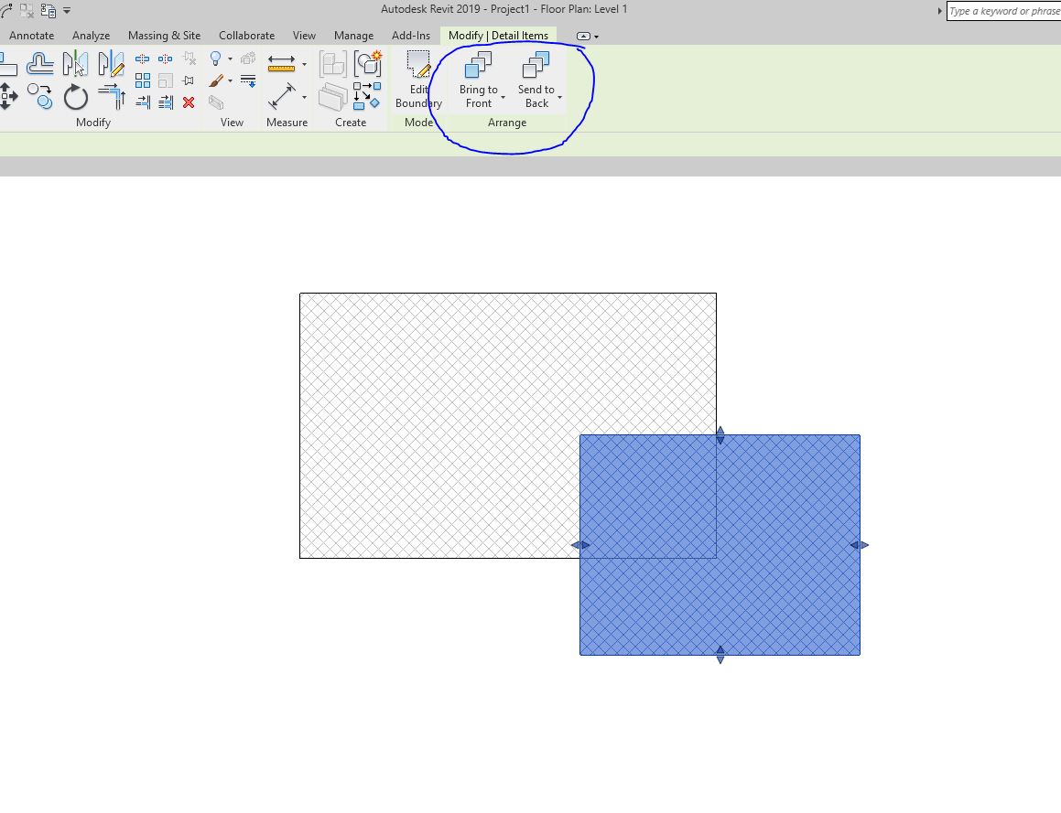The width and height of the screenshot is (1061, 813).
Task: Click Close Inactive Views icon in title bar
Action: click(x=27, y=10)
